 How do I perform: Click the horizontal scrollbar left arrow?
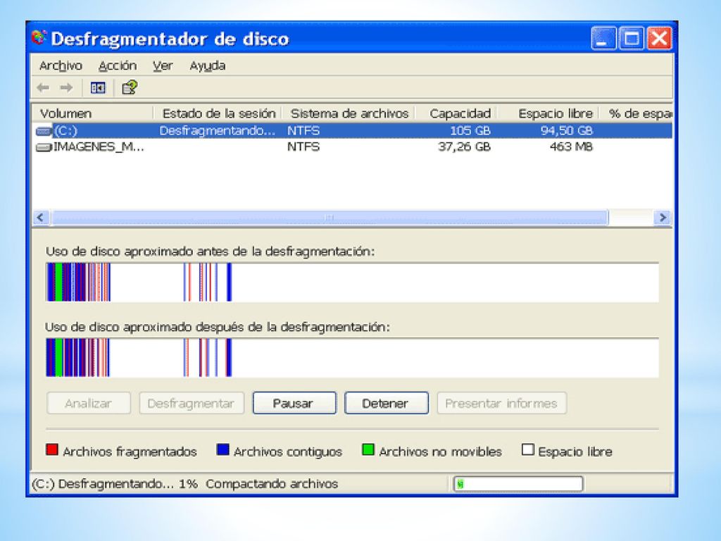[41, 217]
